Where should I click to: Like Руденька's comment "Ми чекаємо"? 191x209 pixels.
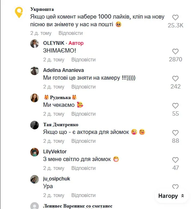click(x=175, y=106)
